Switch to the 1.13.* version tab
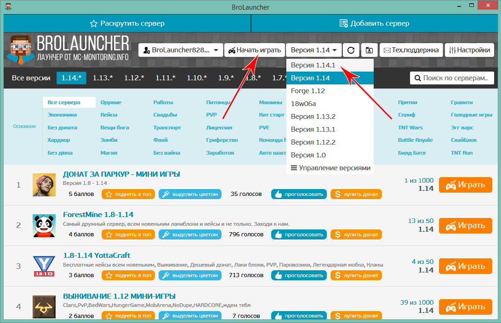Viewport: 501px width, 323px height. click(x=102, y=78)
